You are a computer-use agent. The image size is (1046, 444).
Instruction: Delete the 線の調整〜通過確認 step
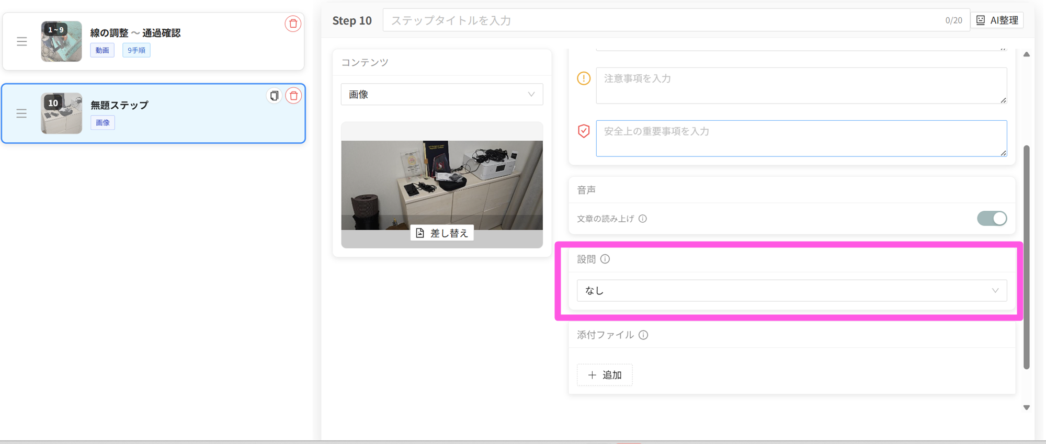click(x=293, y=24)
